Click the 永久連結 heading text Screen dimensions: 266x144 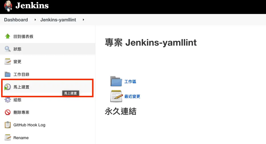point(121,111)
